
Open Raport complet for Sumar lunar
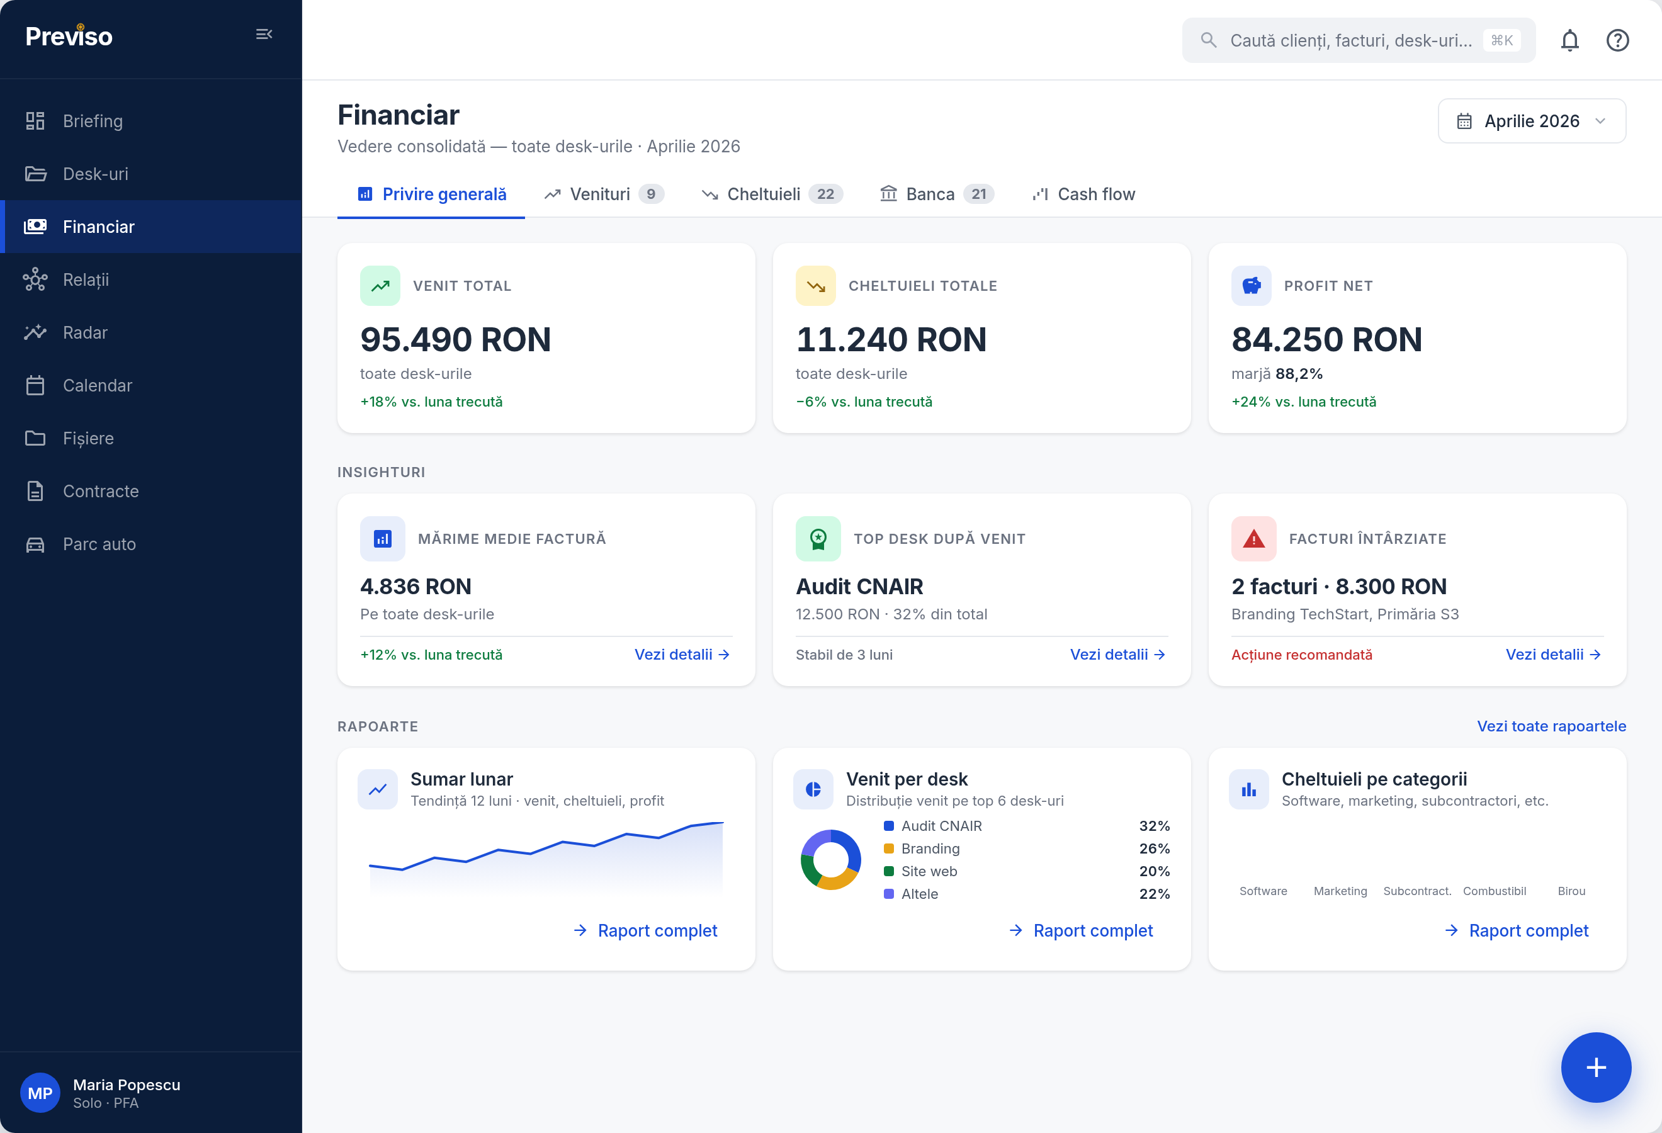pos(646,930)
